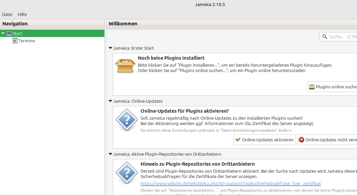The image size is (357, 195).
Task: Click the calendar icon next to Termine
Action: (15, 41)
